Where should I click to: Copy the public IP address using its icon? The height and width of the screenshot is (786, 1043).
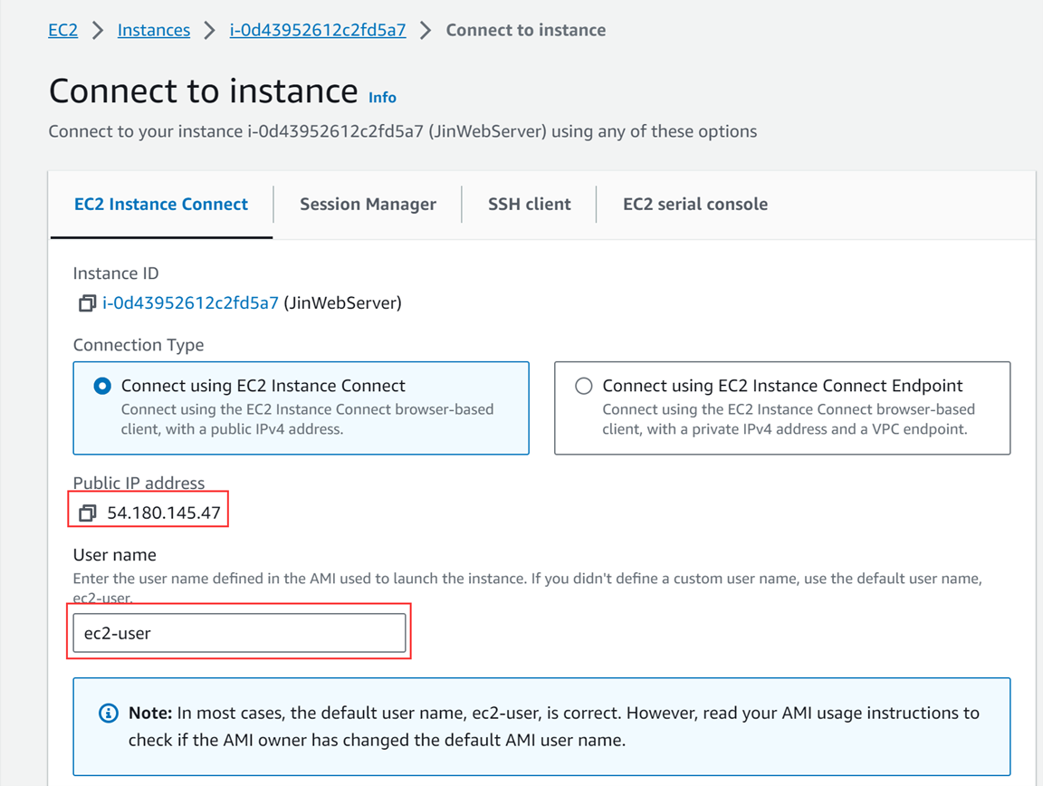pyautogui.click(x=87, y=513)
